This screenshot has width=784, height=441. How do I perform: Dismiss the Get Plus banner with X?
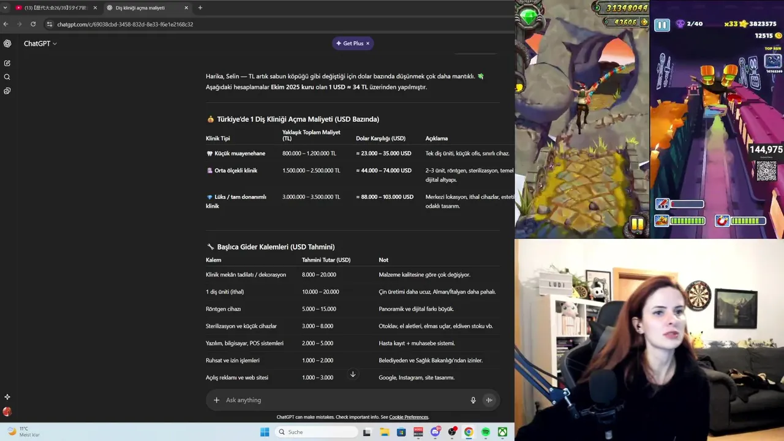367,43
